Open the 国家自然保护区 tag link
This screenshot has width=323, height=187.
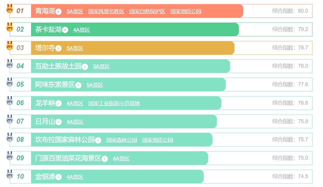pos(147,11)
